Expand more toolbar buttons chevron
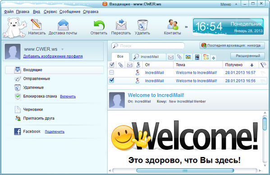The image size is (270, 175). (x=186, y=27)
